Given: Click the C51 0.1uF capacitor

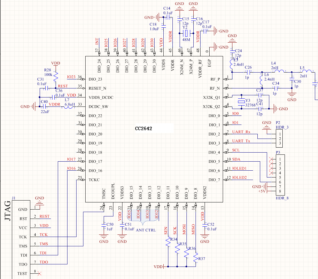Looking at the screenshot, I should [x=122, y=225].
